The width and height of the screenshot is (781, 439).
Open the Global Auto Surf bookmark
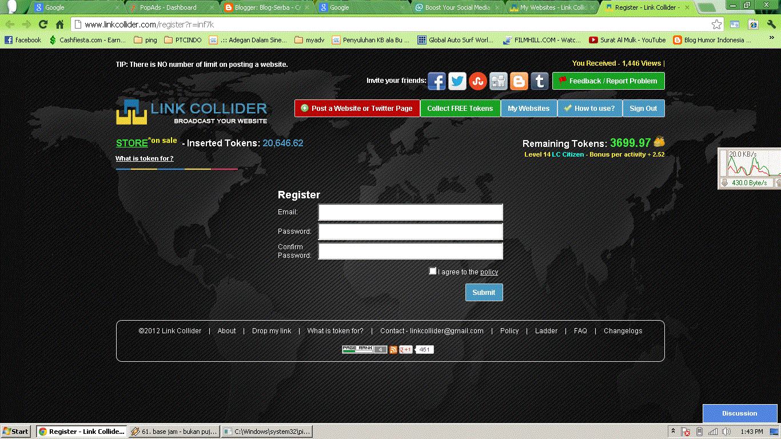456,40
